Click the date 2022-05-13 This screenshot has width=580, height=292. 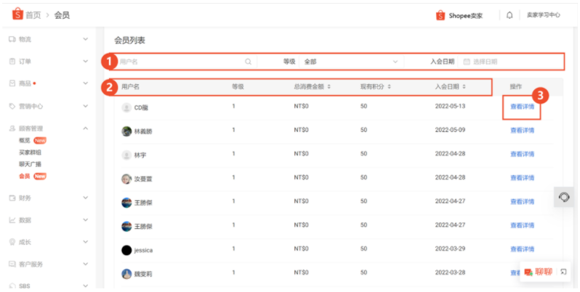pyautogui.click(x=450, y=107)
